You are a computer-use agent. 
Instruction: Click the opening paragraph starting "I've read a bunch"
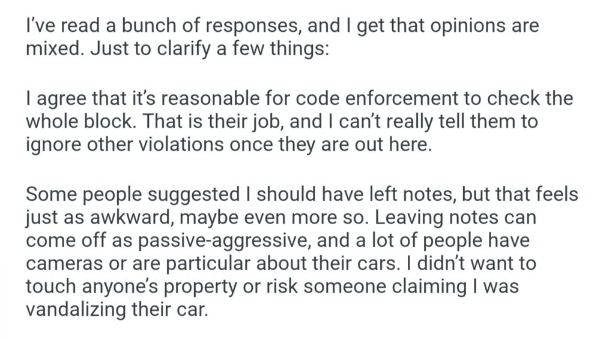282,37
